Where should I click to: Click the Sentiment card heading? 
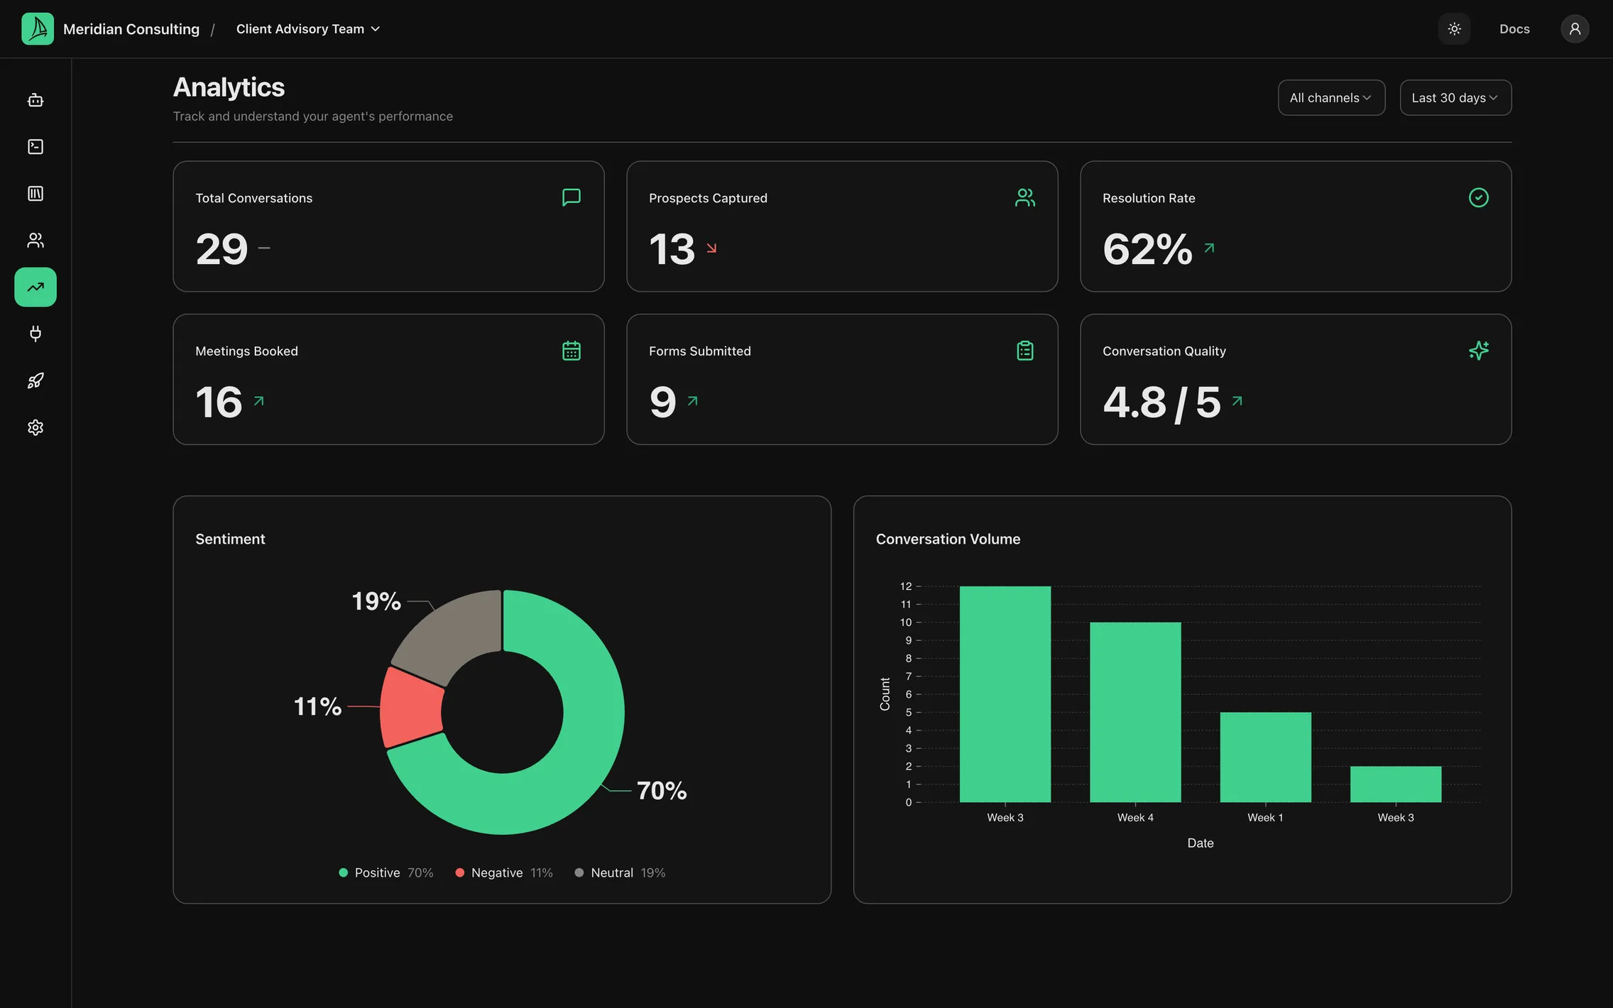coord(230,539)
